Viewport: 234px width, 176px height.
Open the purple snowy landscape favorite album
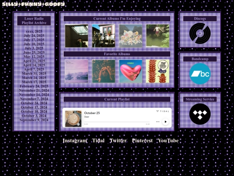click(x=76, y=71)
